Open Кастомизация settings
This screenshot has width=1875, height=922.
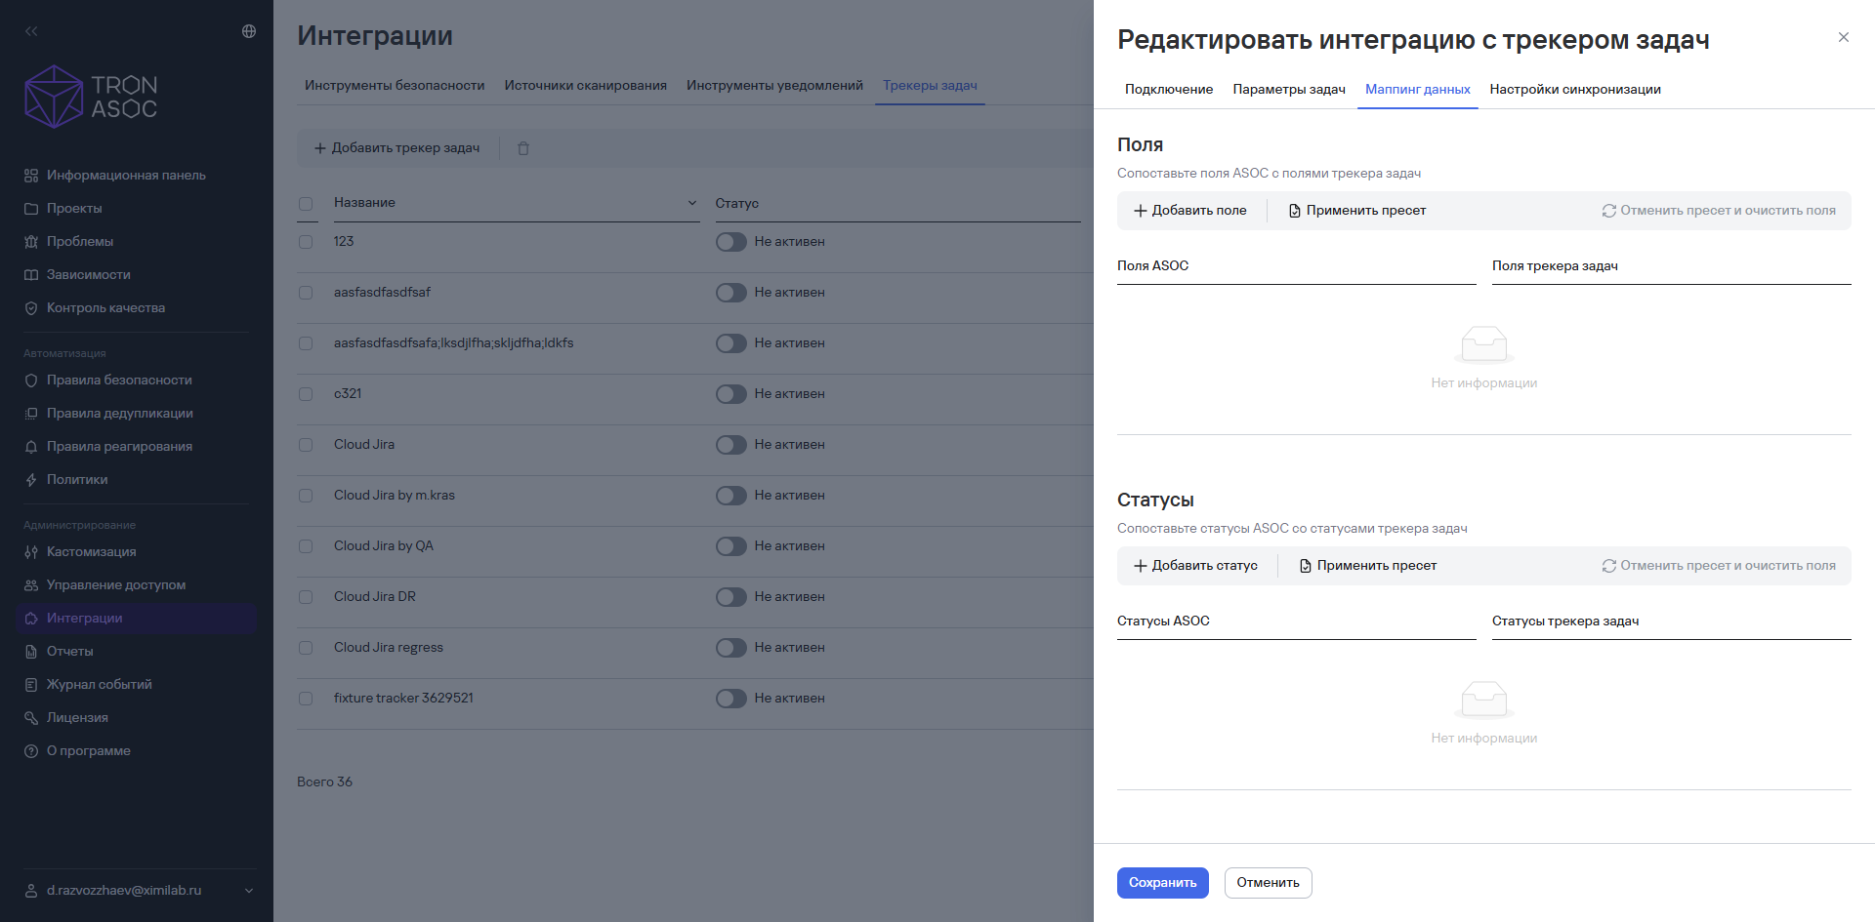(91, 552)
